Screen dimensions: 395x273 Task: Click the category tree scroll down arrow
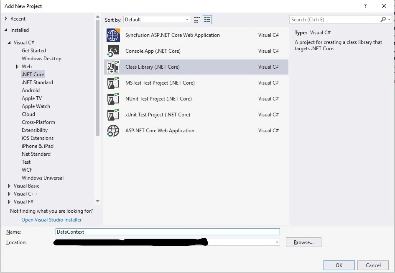click(97, 201)
